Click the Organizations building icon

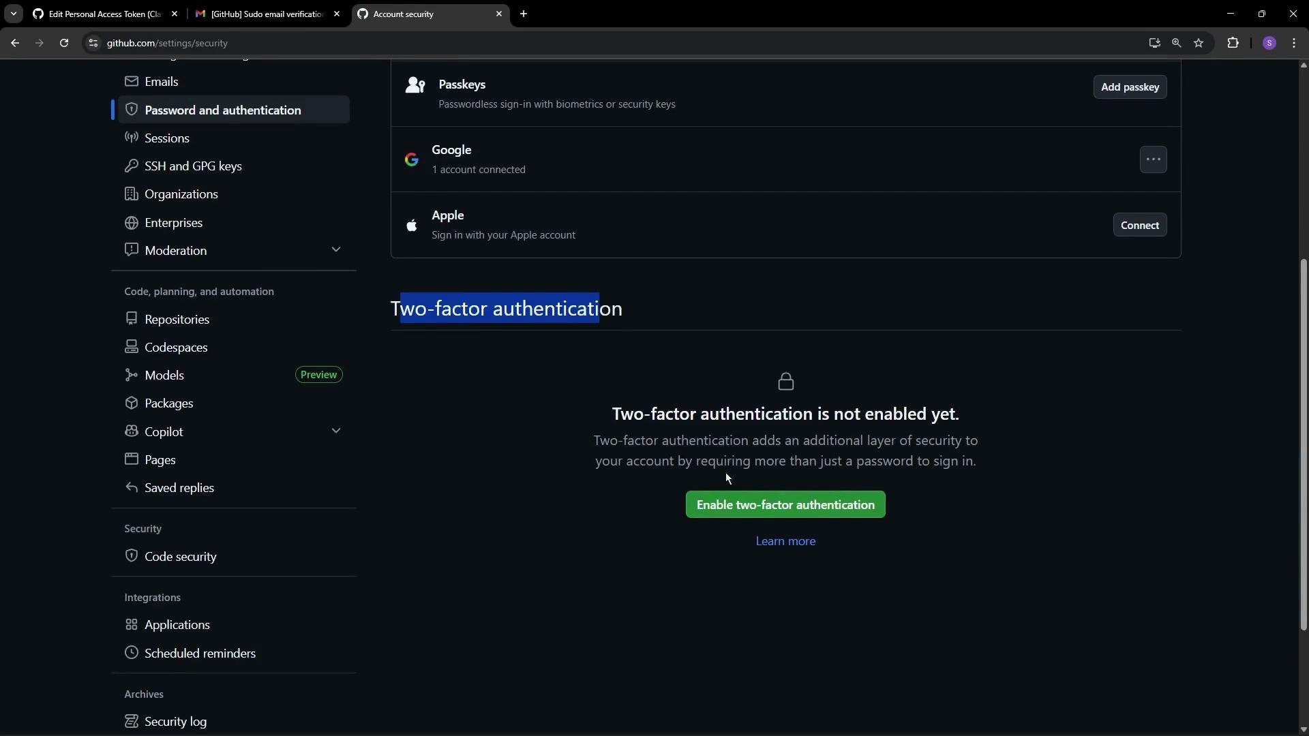pyautogui.click(x=132, y=194)
